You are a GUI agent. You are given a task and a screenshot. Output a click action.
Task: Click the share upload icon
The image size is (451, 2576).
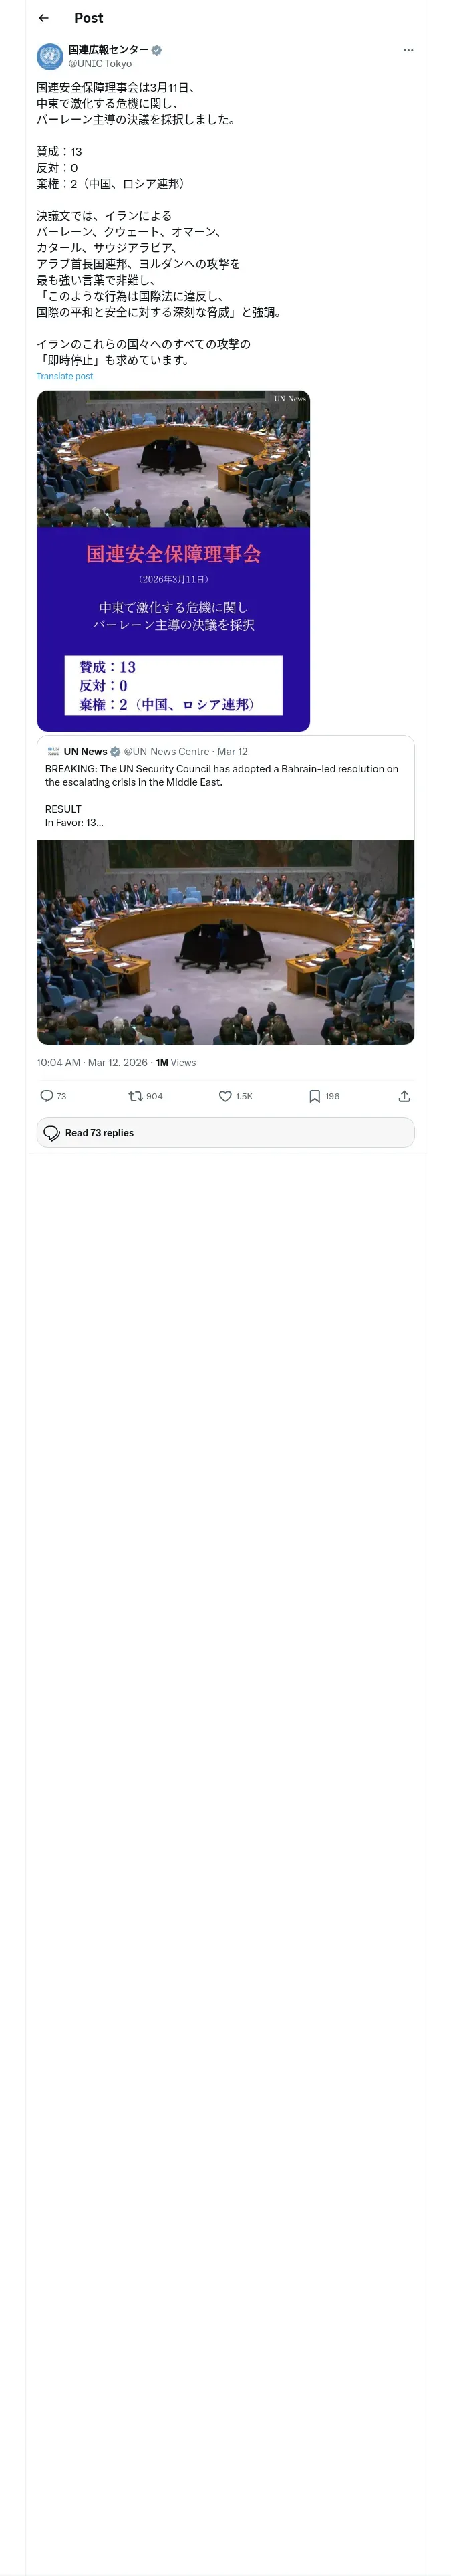pyautogui.click(x=404, y=1096)
